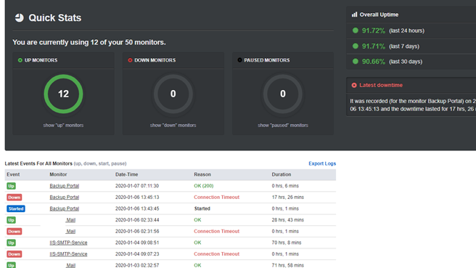
Task: Open Mail monitor in the 2020-01-03 02:32:57 row
Action: pos(70,265)
